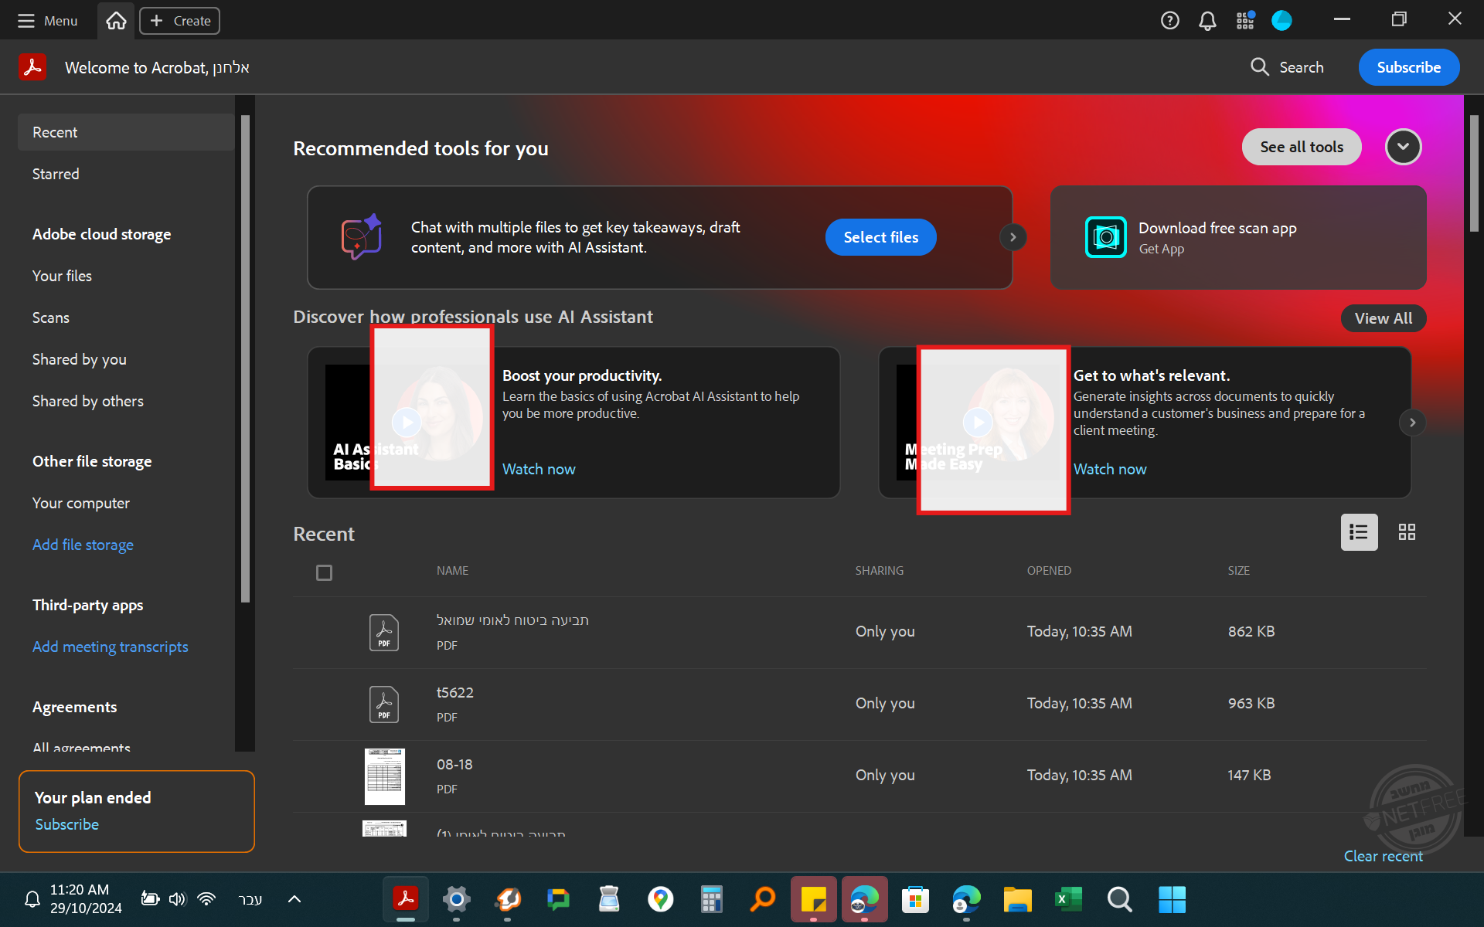Select the Starred sidebar item
This screenshot has width=1484, height=927.
click(56, 174)
